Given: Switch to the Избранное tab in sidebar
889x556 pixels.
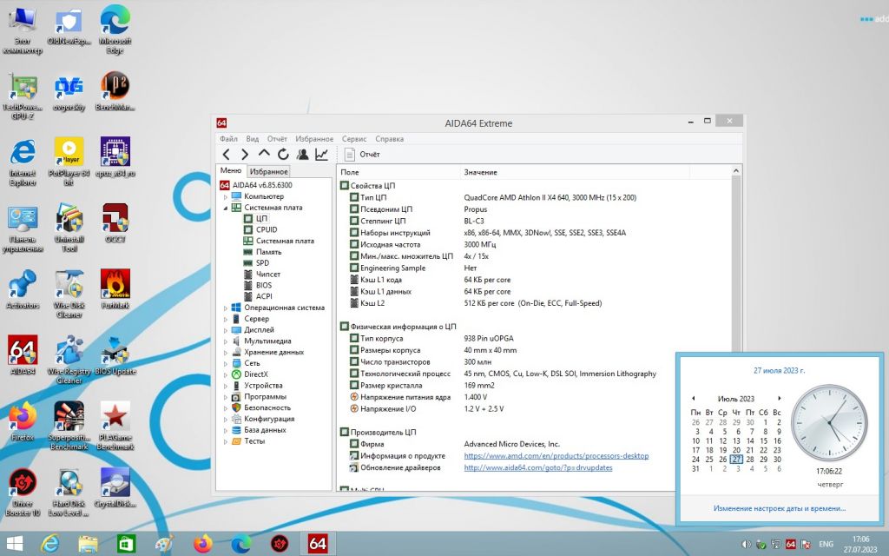Looking at the screenshot, I should coord(269,171).
